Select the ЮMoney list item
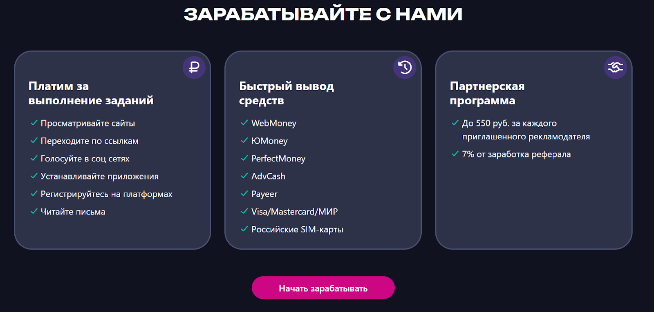Screen dimensions: 654x312 pyautogui.click(x=269, y=141)
